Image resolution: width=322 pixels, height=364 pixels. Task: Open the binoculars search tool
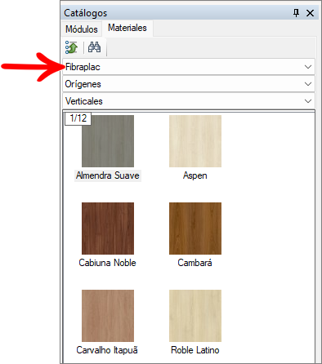94,47
